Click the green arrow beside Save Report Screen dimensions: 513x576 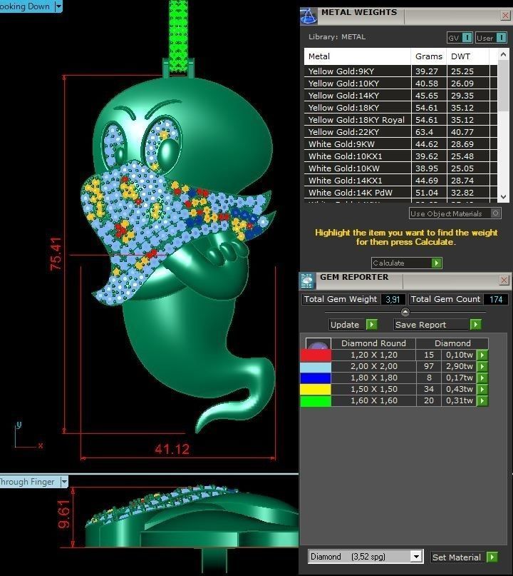point(476,325)
